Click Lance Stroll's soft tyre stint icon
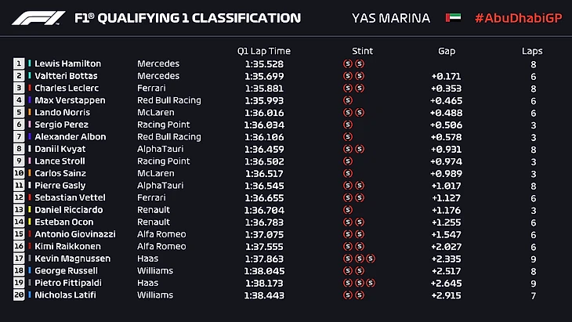572x322 pixels. coord(347,161)
